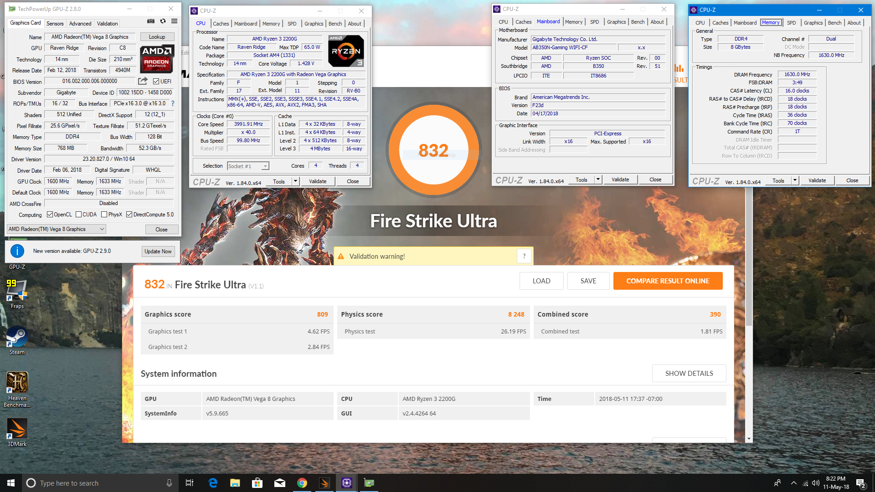This screenshot has height=492, width=875.
Task: Click the GPU-Z screenshot camera icon
Action: tap(151, 21)
